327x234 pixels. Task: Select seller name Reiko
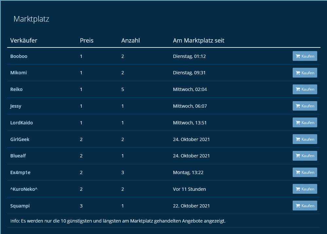pyautogui.click(x=16, y=89)
